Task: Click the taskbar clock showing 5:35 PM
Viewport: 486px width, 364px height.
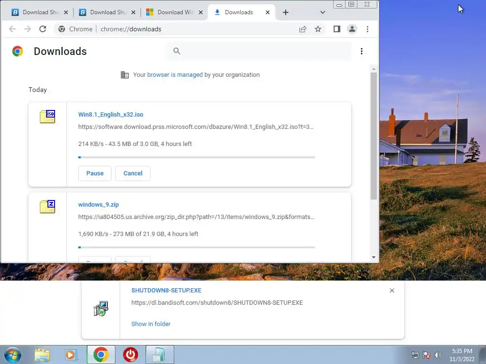Action: (x=462, y=355)
